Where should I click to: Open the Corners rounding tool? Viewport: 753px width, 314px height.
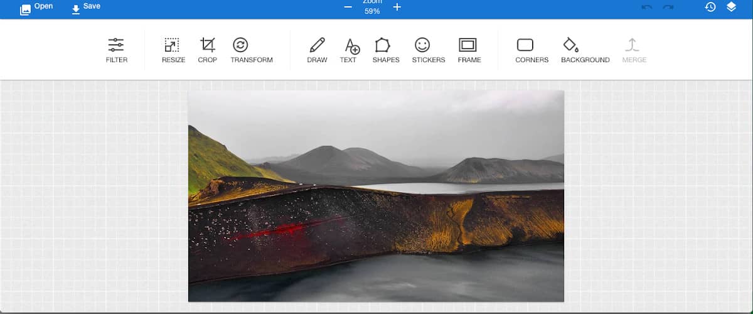[531, 50]
